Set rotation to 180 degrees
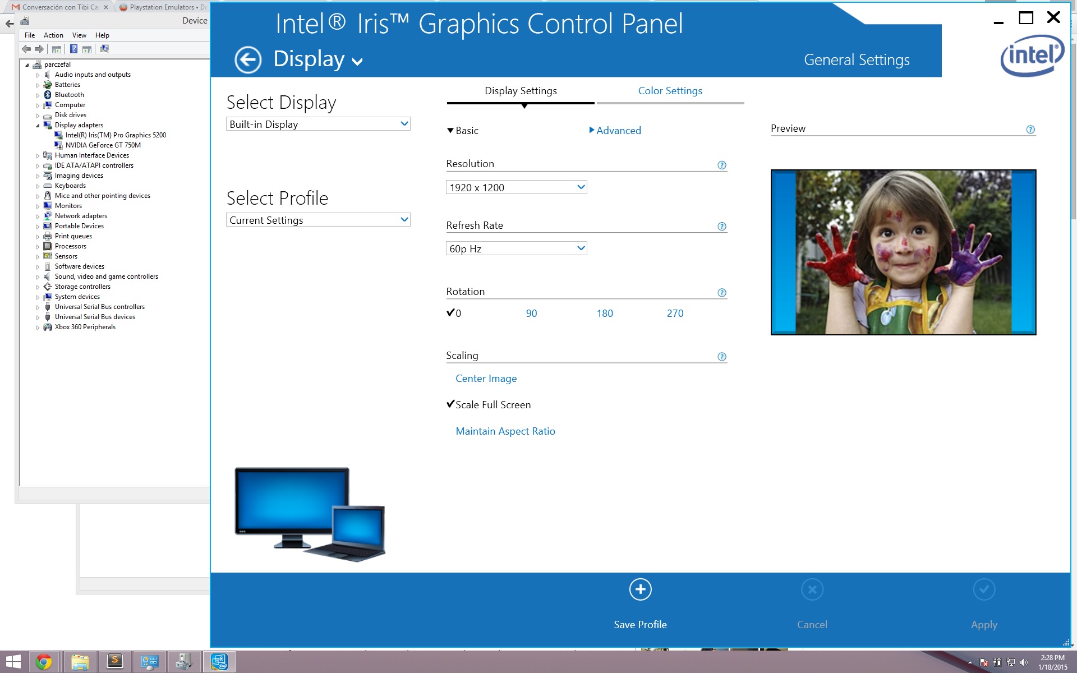This screenshot has height=673, width=1077. point(605,314)
